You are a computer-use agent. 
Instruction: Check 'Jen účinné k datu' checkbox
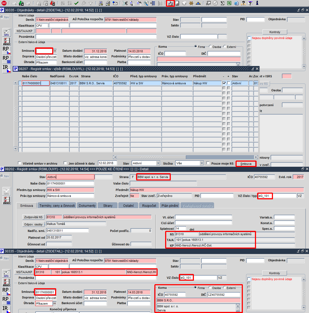pyautogui.click(x=65, y=163)
